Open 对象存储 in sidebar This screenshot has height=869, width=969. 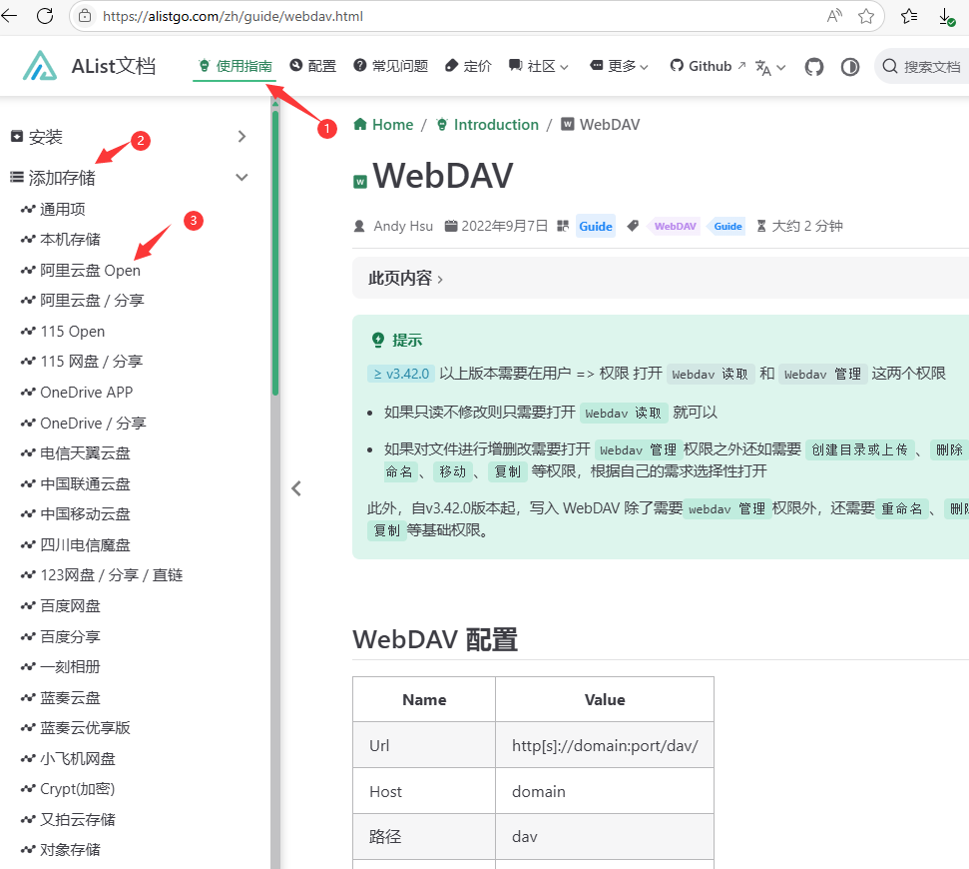tap(61, 850)
